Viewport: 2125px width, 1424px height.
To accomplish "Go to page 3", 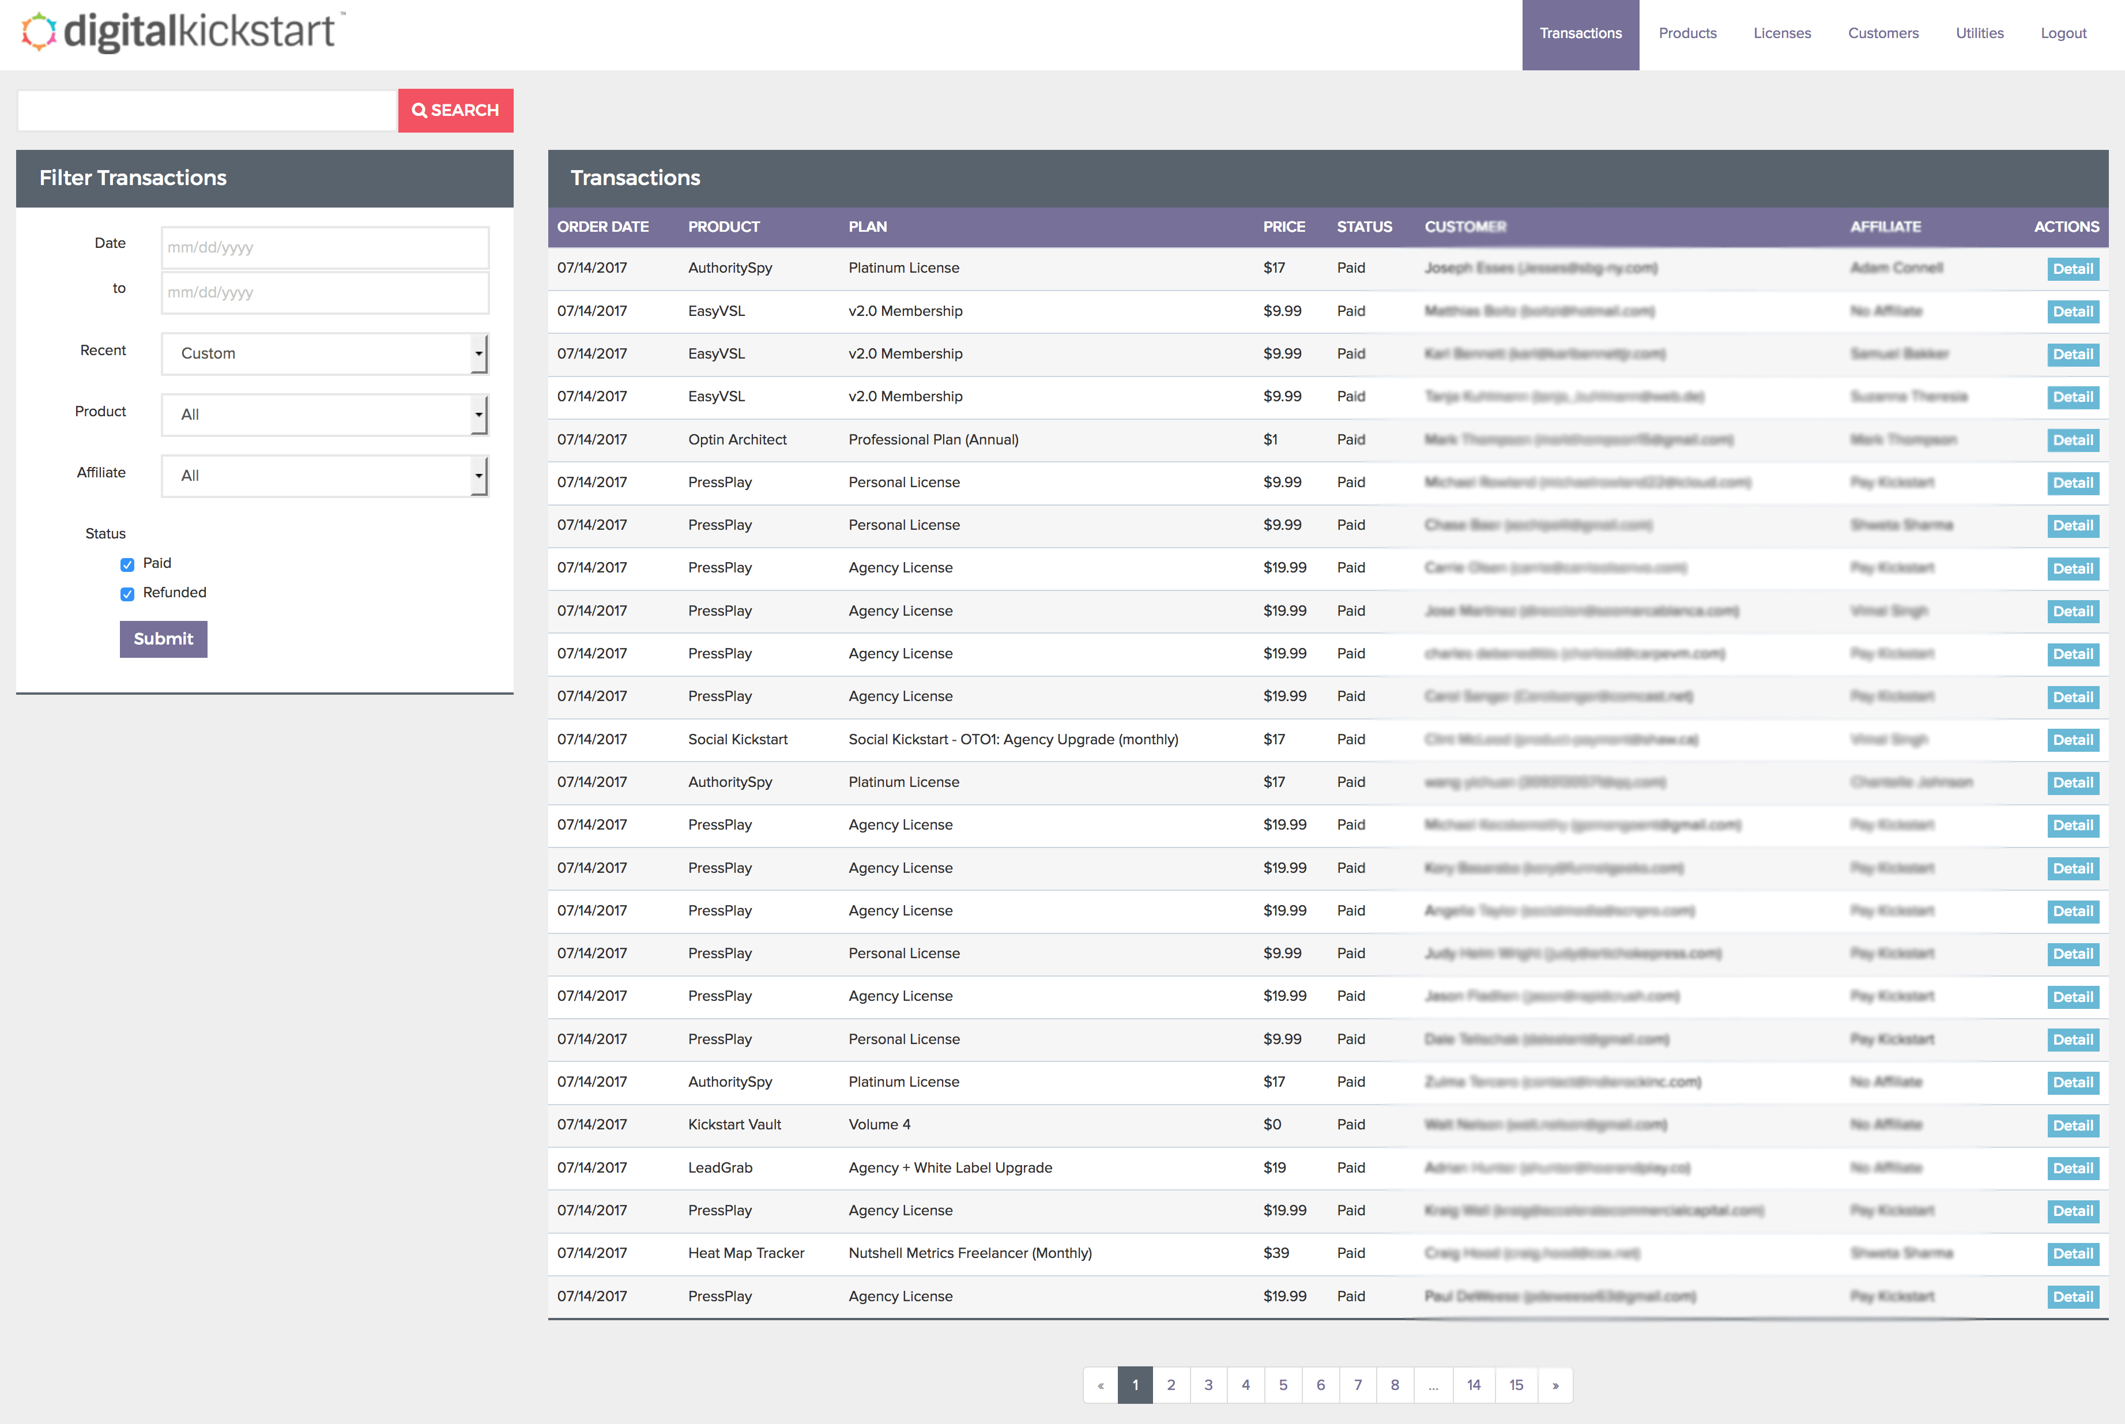I will tap(1209, 1385).
